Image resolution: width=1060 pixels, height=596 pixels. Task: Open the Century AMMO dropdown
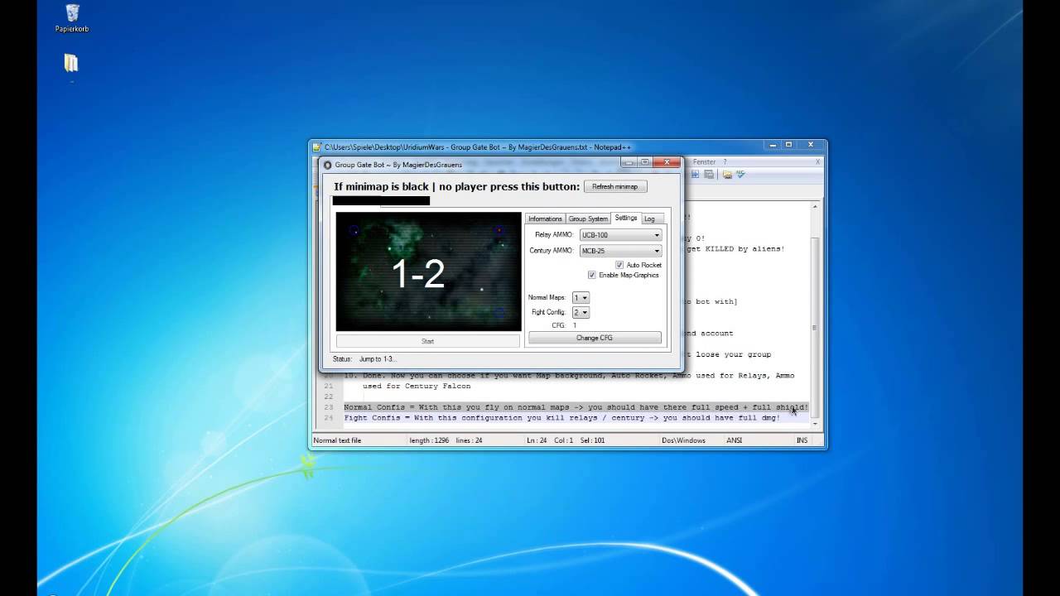(x=620, y=251)
